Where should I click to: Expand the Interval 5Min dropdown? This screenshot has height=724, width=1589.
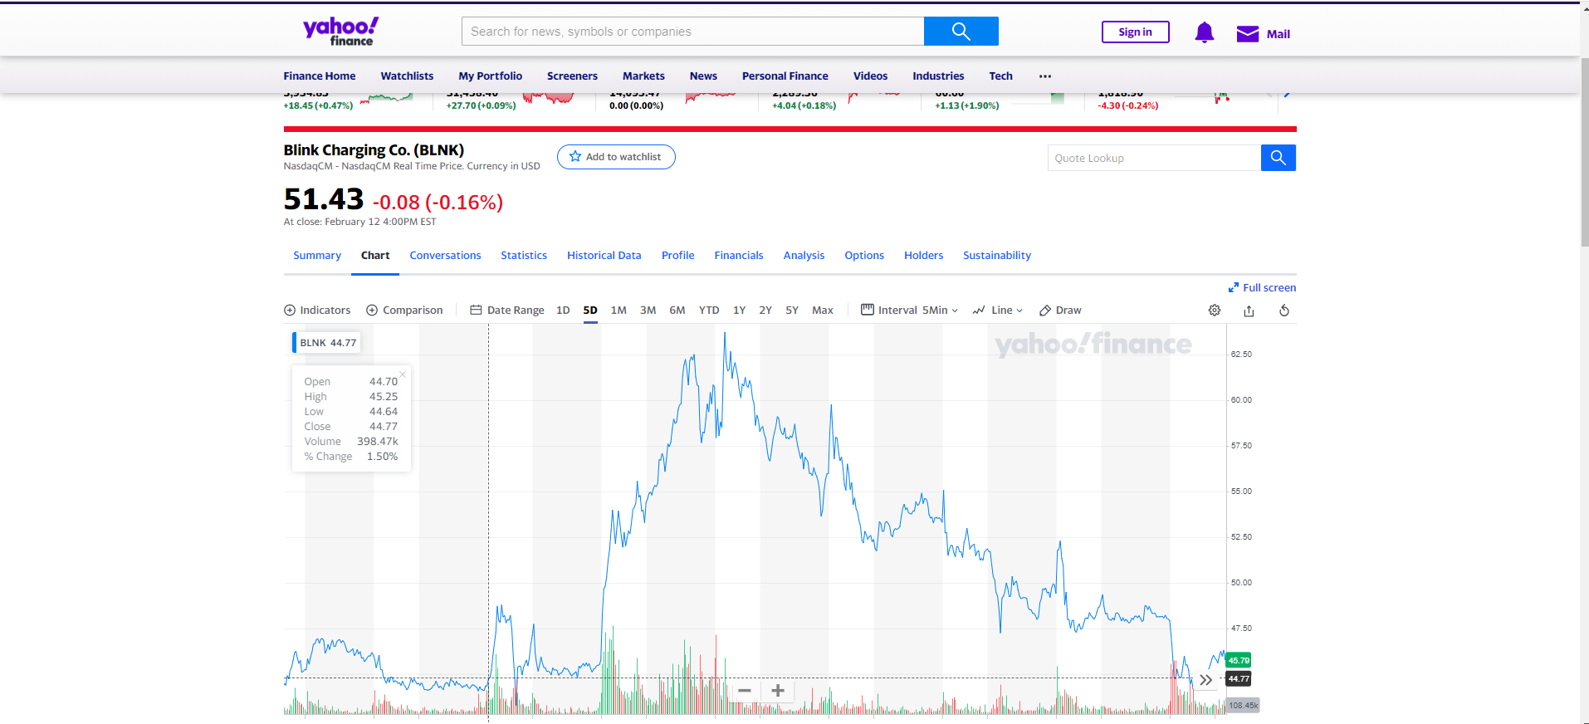click(910, 310)
